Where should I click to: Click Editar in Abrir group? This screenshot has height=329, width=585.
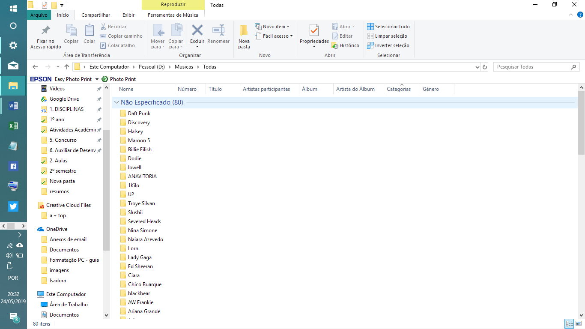tap(343, 36)
